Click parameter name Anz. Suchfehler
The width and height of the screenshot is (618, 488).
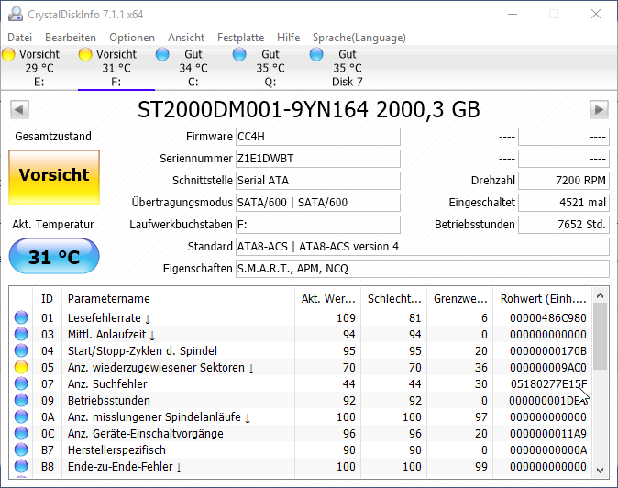point(107,384)
